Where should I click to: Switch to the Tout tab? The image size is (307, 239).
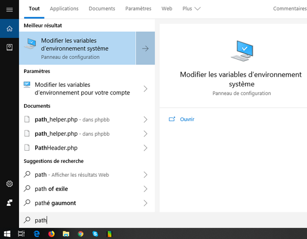pyautogui.click(x=34, y=9)
